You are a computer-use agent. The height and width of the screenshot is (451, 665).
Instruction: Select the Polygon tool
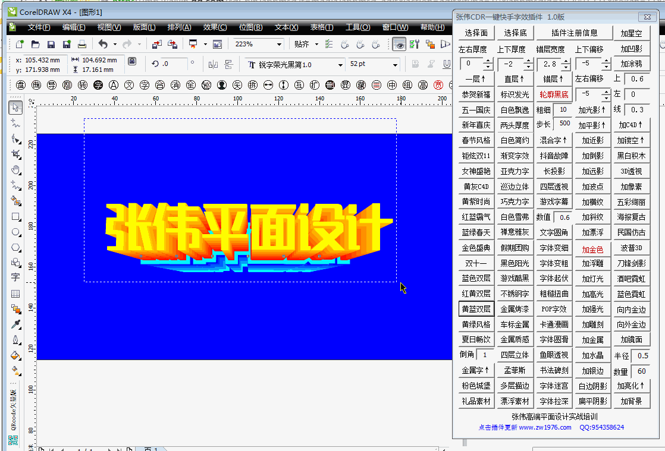[x=15, y=247]
